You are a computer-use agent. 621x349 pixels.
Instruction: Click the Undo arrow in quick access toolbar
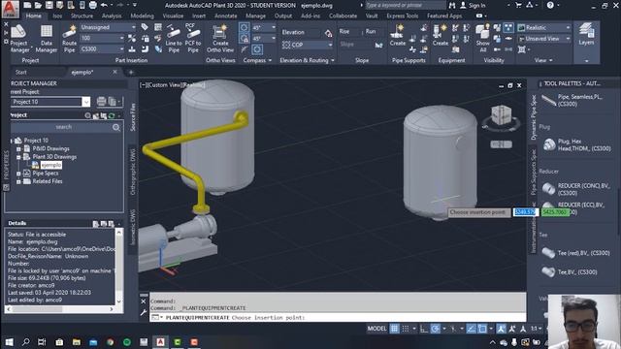(104, 5)
